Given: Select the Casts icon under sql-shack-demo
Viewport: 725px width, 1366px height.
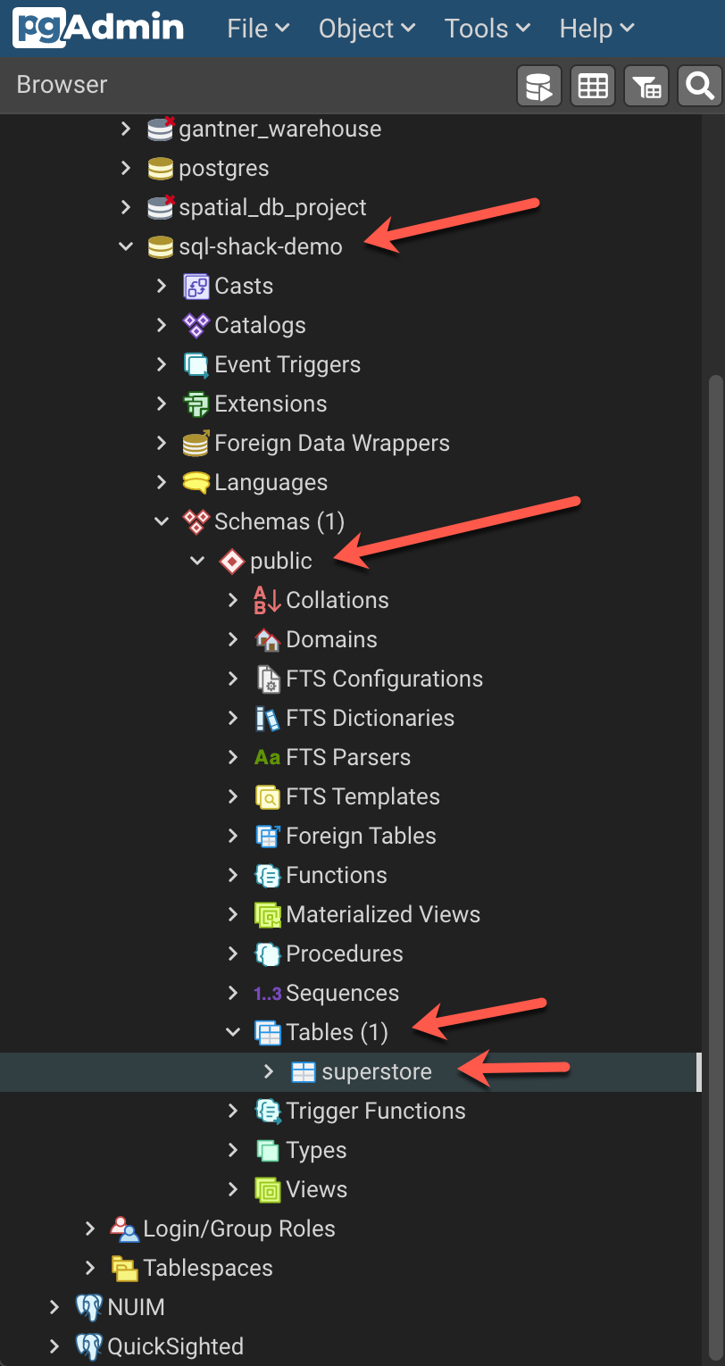Looking at the screenshot, I should 198,286.
